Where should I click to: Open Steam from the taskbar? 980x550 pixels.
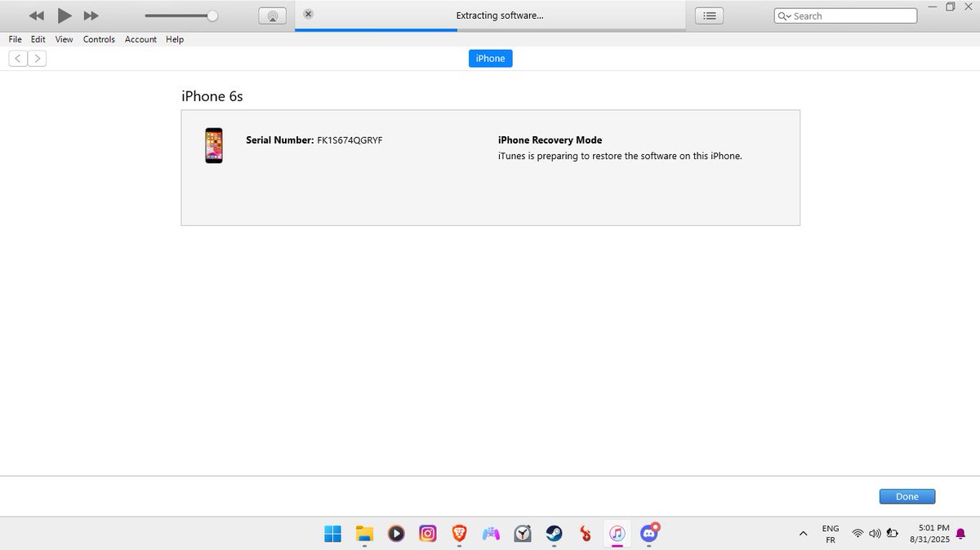pyautogui.click(x=554, y=534)
